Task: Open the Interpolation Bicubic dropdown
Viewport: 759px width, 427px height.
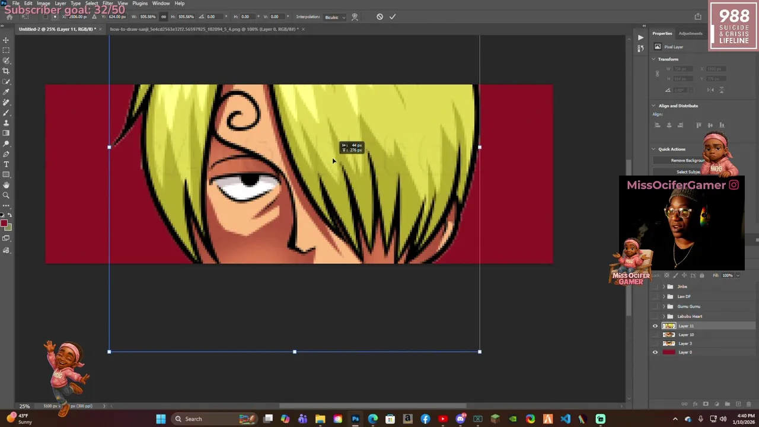Action: tap(335, 17)
